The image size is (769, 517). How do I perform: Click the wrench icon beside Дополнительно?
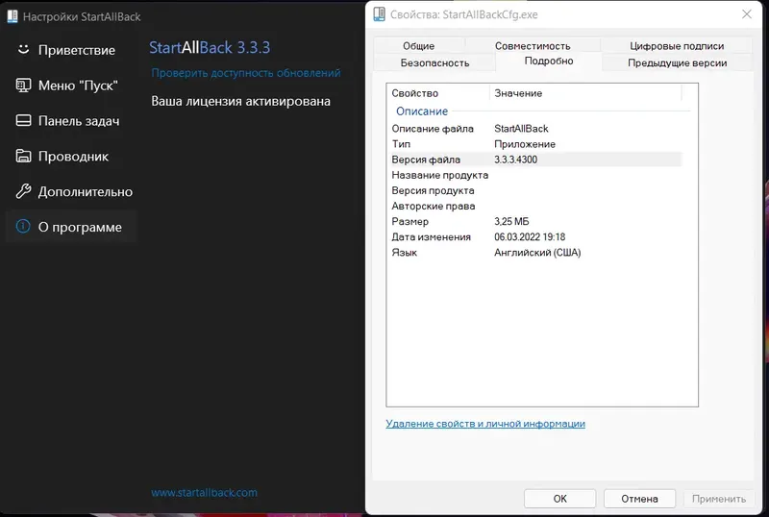tap(23, 191)
